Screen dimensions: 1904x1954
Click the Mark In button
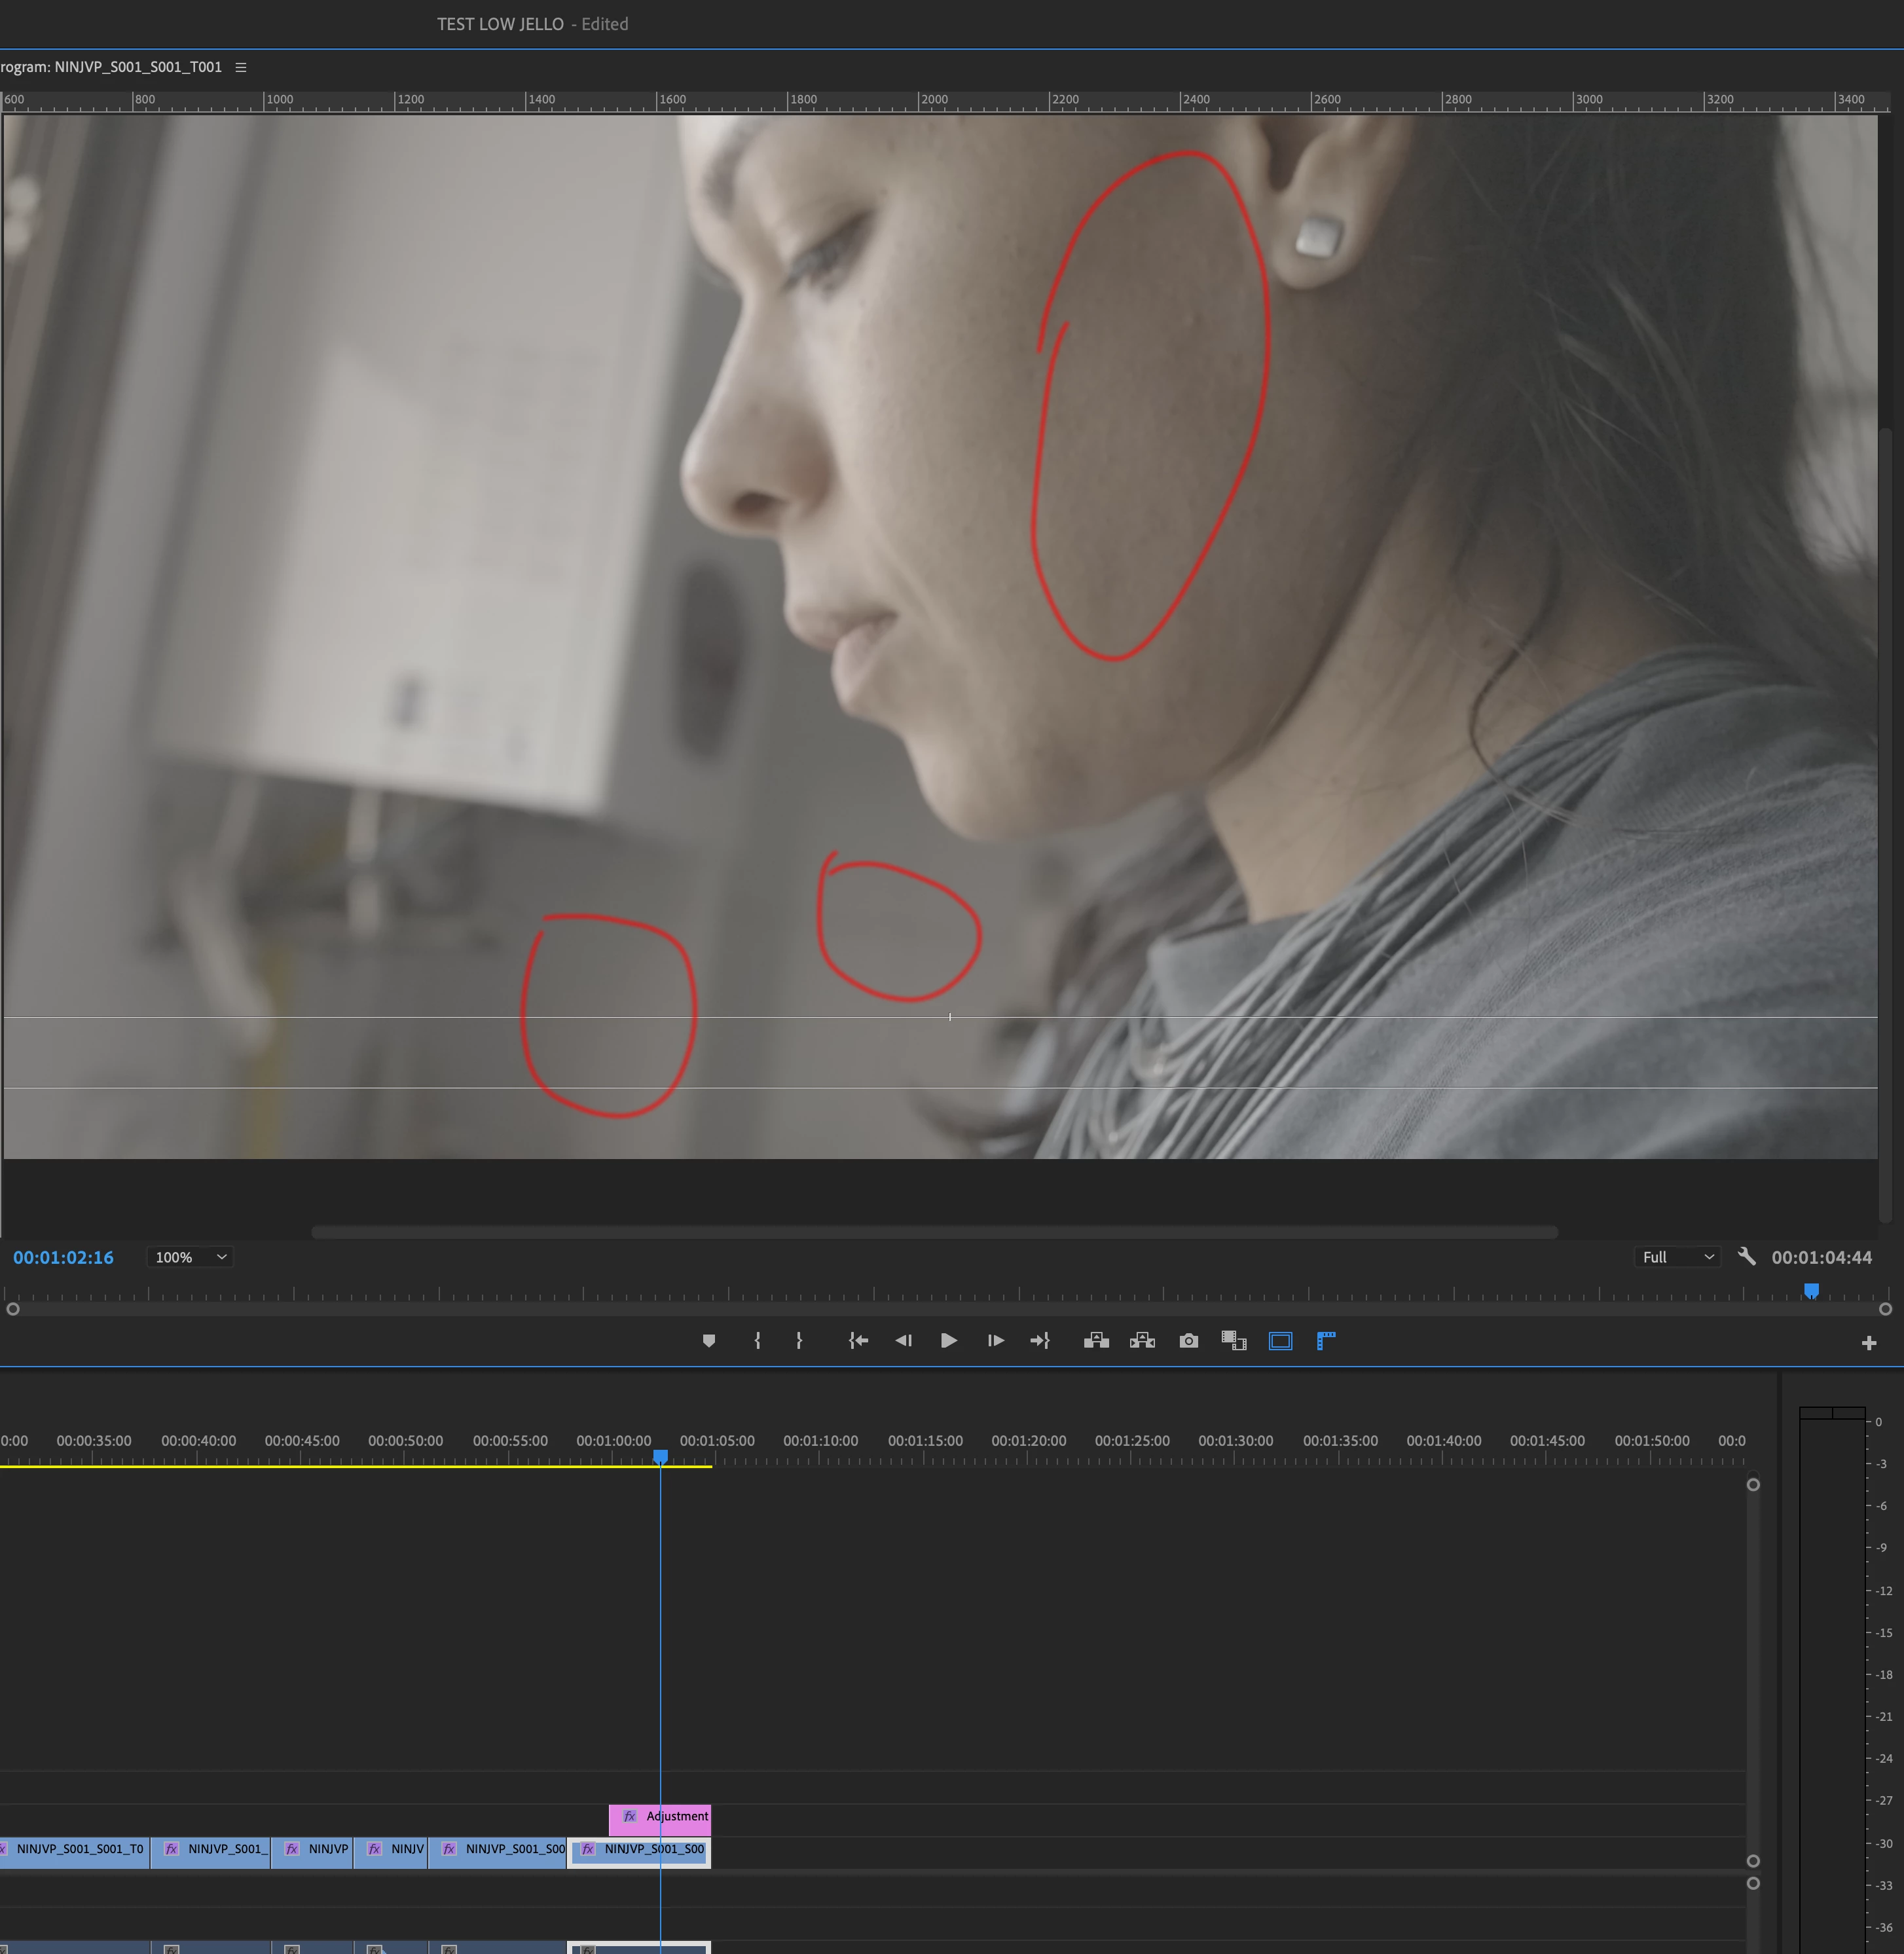[x=757, y=1341]
